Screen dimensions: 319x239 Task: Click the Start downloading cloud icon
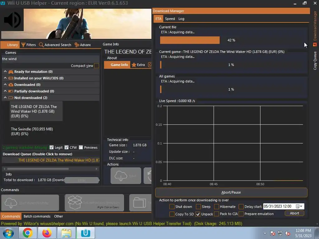click(11, 203)
